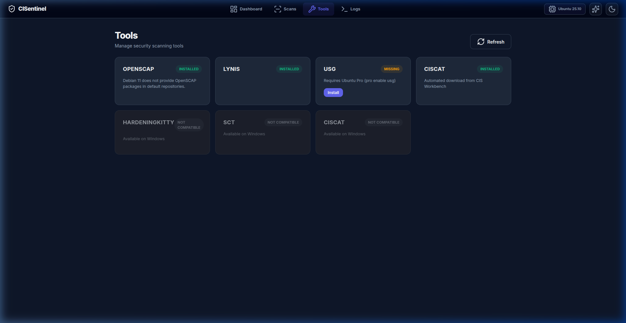Image resolution: width=626 pixels, height=323 pixels.
Task: Click the CISentinel shield logo icon
Action: (x=12, y=9)
